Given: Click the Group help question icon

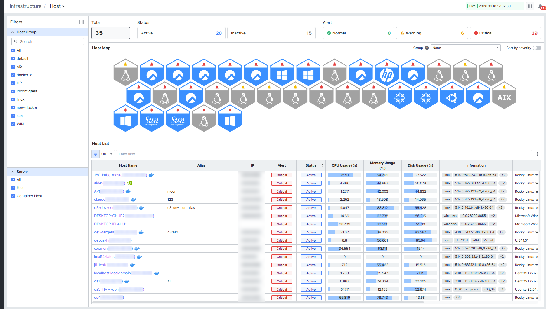Looking at the screenshot, I should 427,48.
